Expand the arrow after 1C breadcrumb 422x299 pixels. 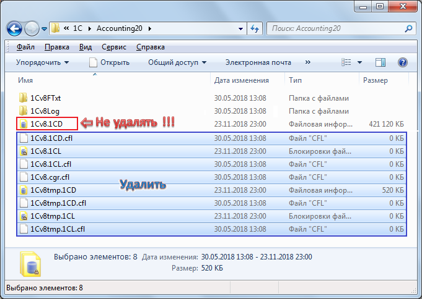(x=90, y=28)
